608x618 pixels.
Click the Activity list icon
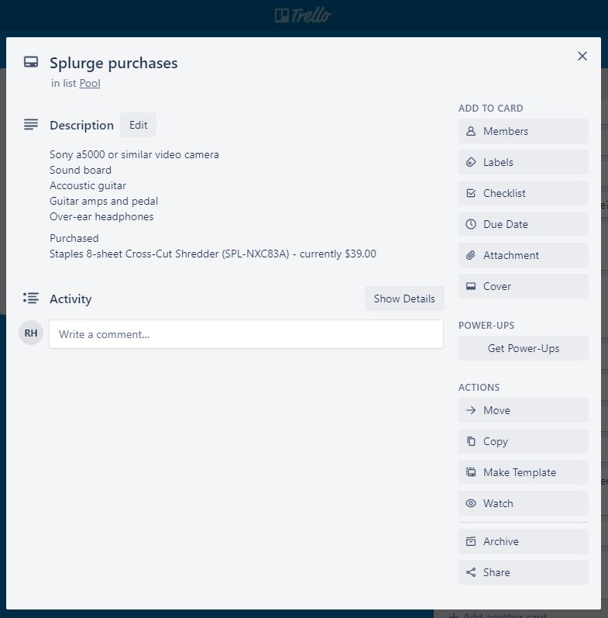[x=31, y=298]
